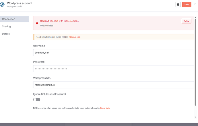Open the Details tab
The image size is (198, 126).
[6, 34]
